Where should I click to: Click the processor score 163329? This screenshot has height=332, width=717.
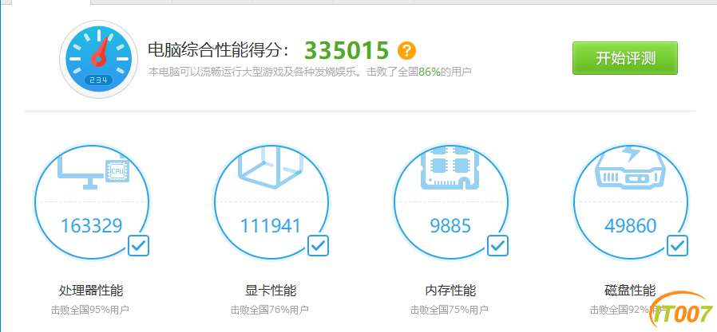[92, 226]
